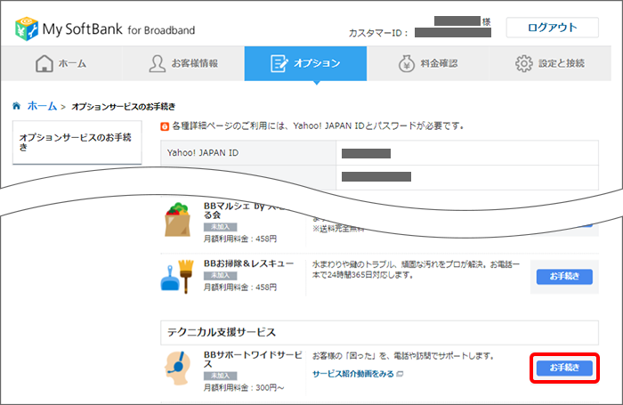623x405 pixels.
Task: Click the テクニカル支援サービス section header
Action: pyautogui.click(x=379, y=333)
